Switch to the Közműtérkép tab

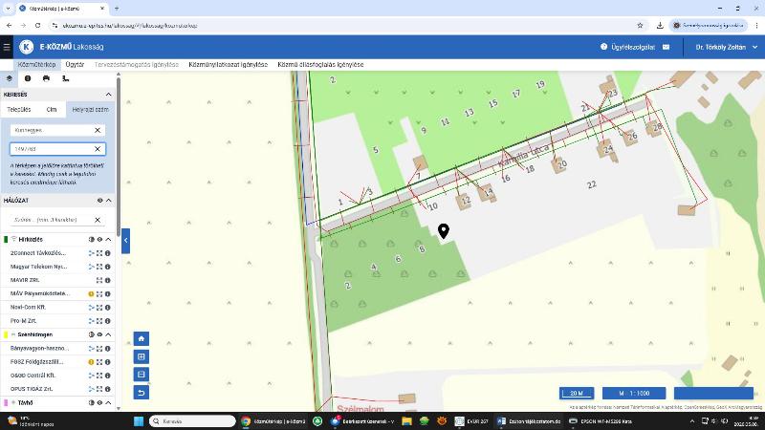[x=36, y=64]
